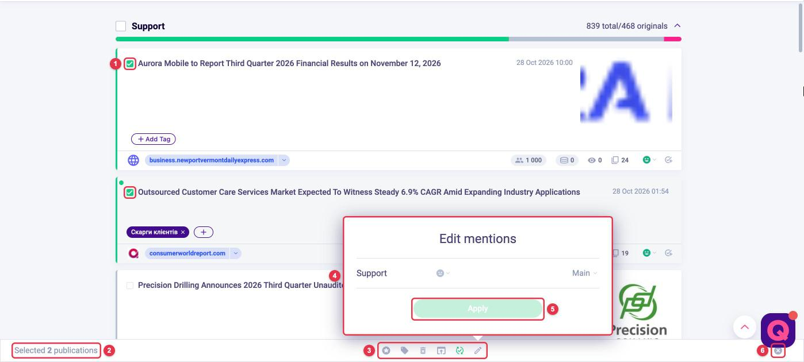The image size is (804, 362).
Task: Open the Precision Drilling Announces article title
Action: 241,285
